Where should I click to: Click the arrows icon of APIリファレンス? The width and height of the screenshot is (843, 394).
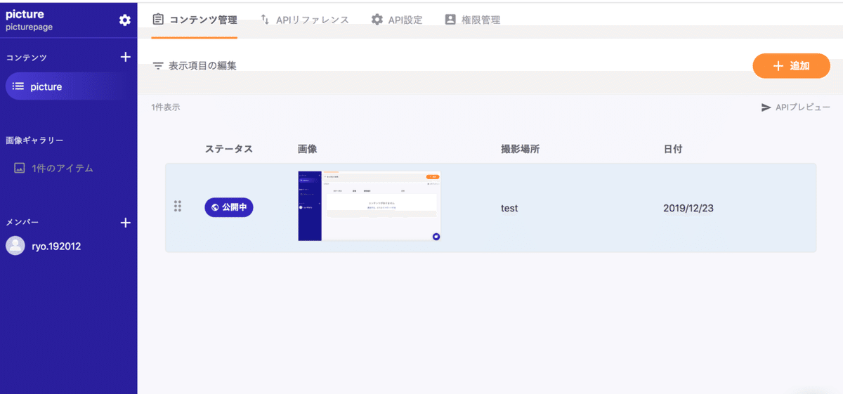point(265,20)
